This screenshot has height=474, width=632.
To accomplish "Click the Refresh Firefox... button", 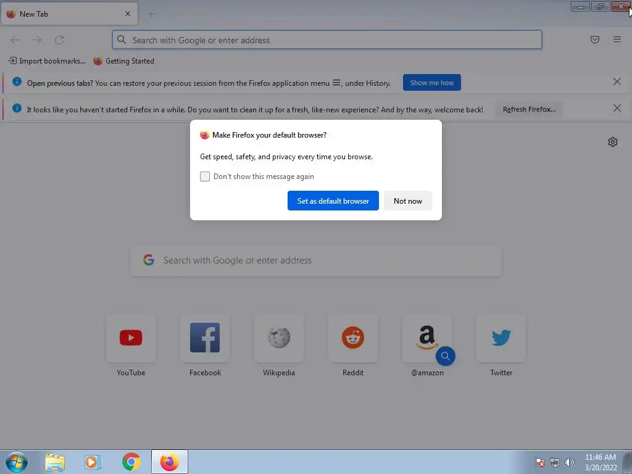I will point(529,109).
